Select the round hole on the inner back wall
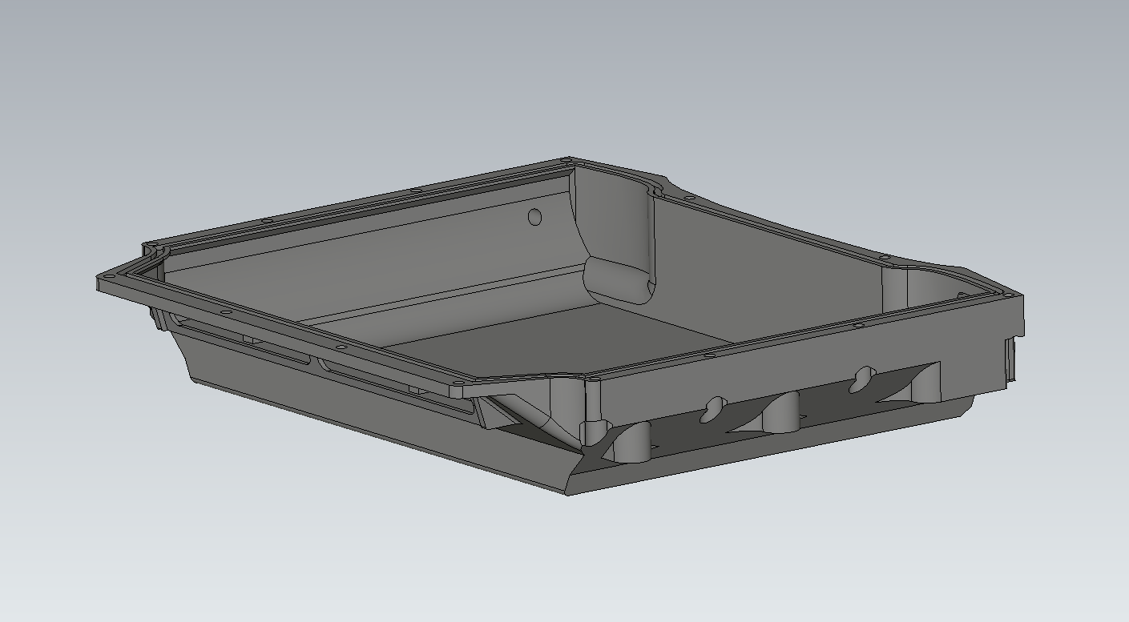The image size is (1129, 622). pyautogui.click(x=535, y=217)
